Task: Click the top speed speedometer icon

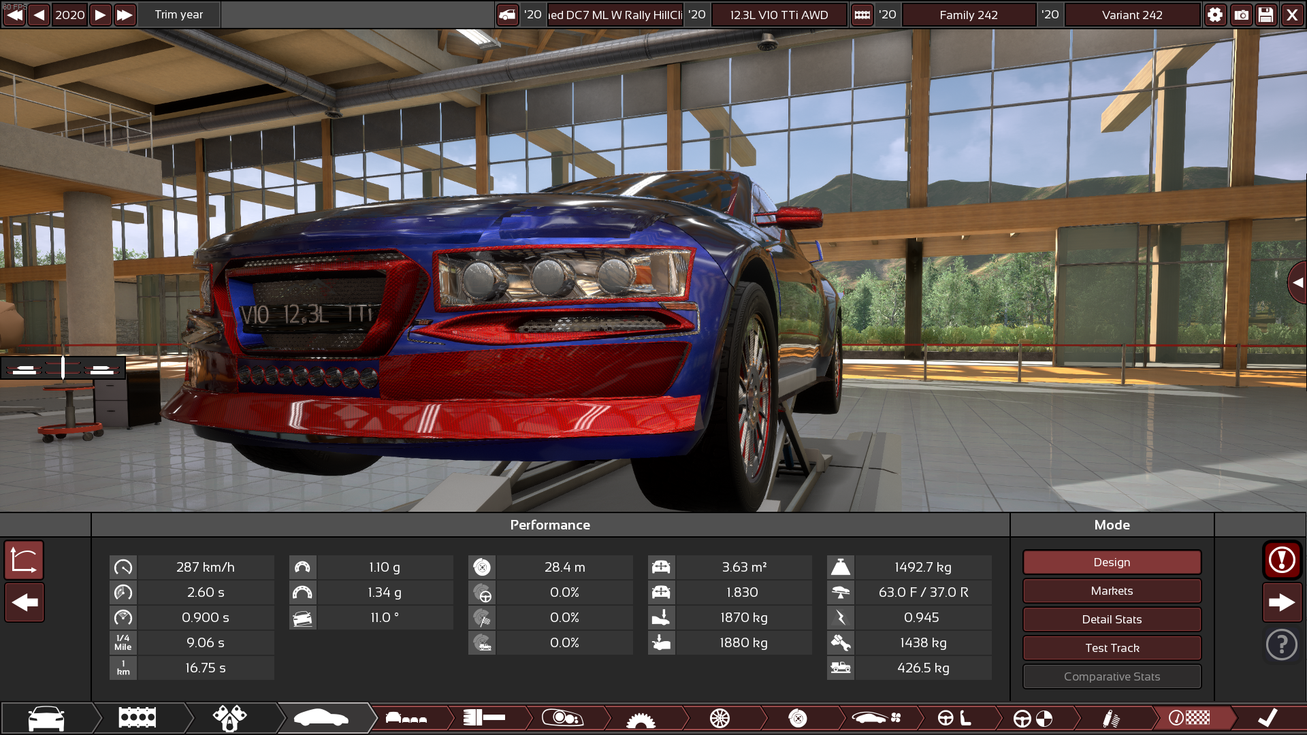Action: (x=123, y=567)
